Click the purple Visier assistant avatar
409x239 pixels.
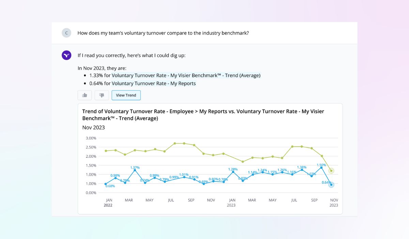(x=66, y=55)
